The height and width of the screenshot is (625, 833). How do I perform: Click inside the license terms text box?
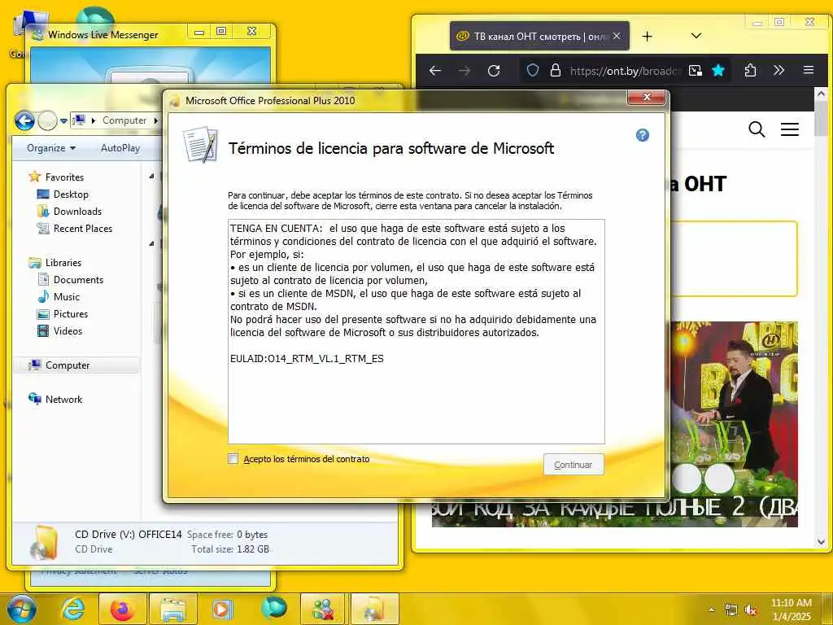(416, 331)
